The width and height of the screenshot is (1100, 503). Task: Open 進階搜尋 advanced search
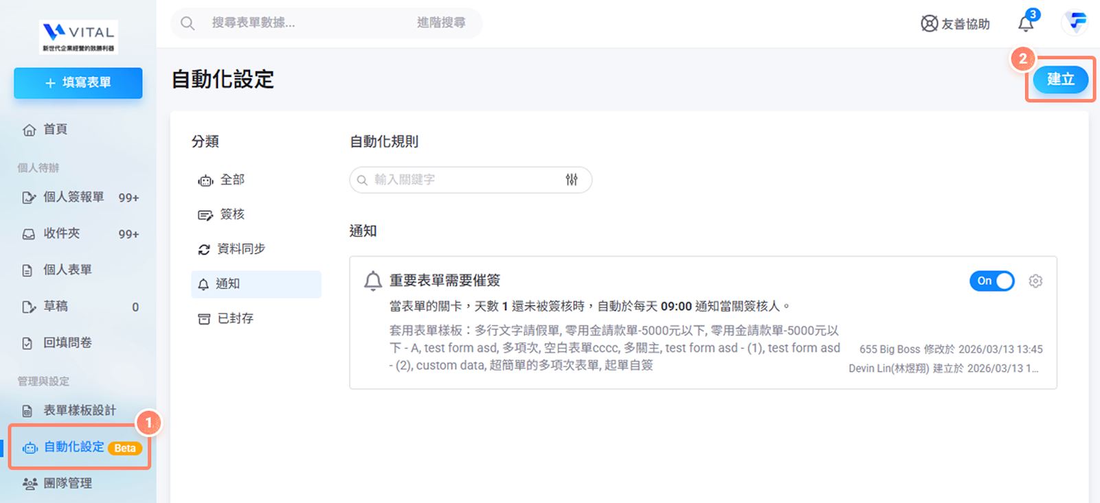[x=440, y=23]
